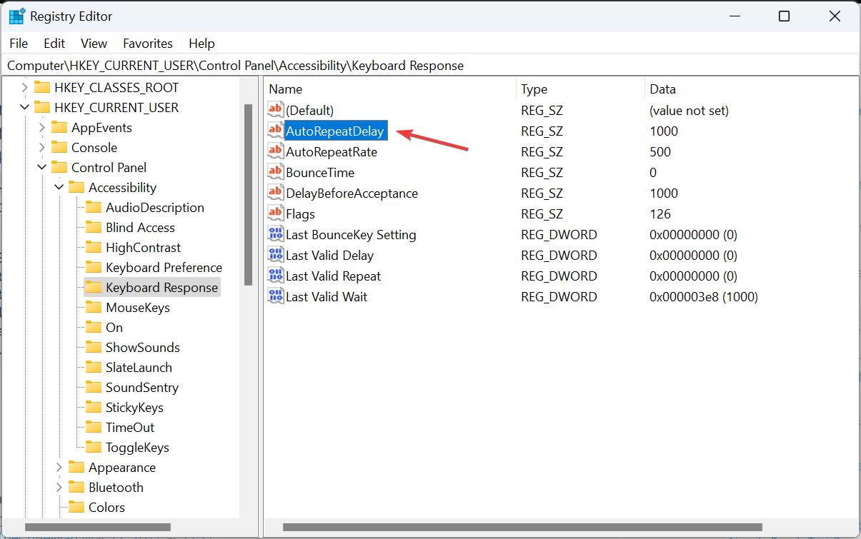
Task: Open the Favorites menu
Action: [148, 44]
